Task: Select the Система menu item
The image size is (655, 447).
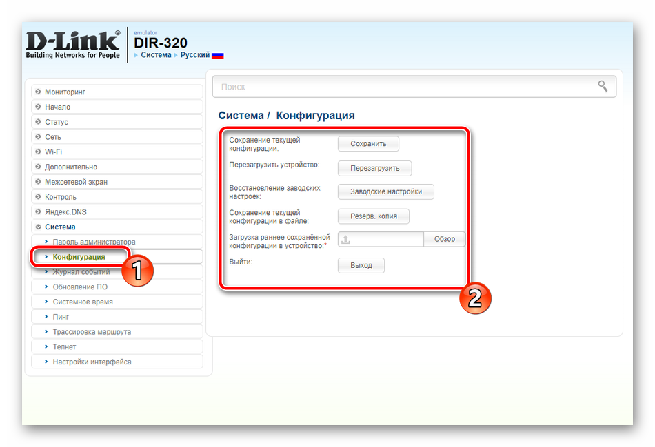Action: click(x=117, y=227)
